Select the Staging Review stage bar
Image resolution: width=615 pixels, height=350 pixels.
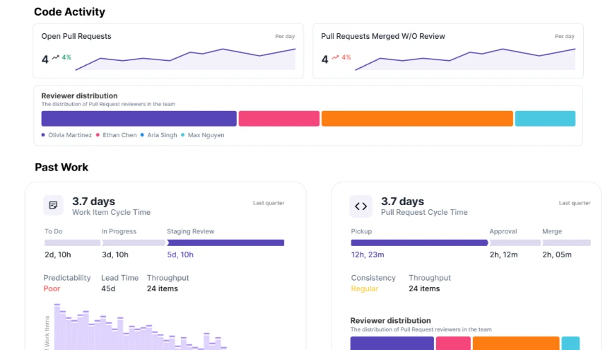click(225, 243)
